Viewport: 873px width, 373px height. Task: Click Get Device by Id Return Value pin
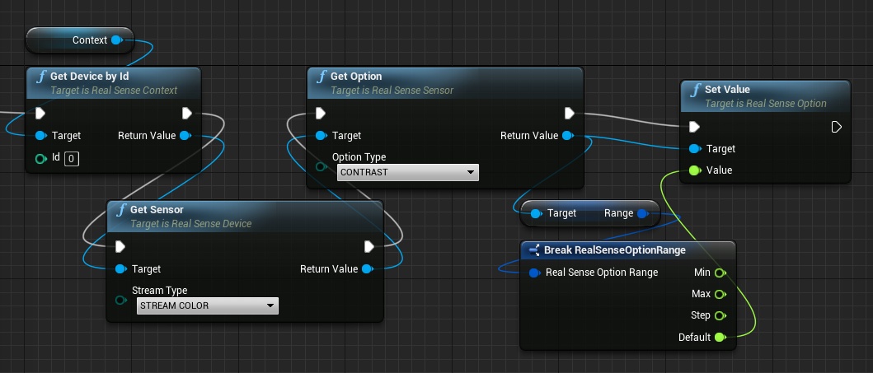coord(185,135)
